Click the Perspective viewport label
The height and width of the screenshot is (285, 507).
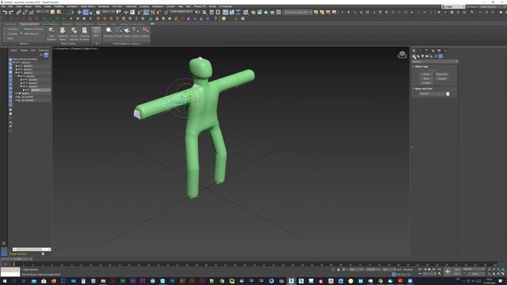point(63,49)
